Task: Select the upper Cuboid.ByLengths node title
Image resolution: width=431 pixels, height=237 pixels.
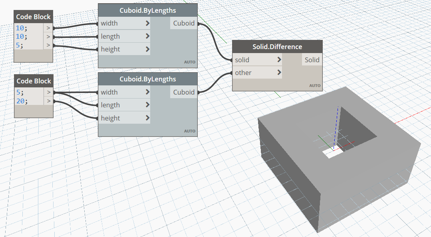Action: coord(148,10)
